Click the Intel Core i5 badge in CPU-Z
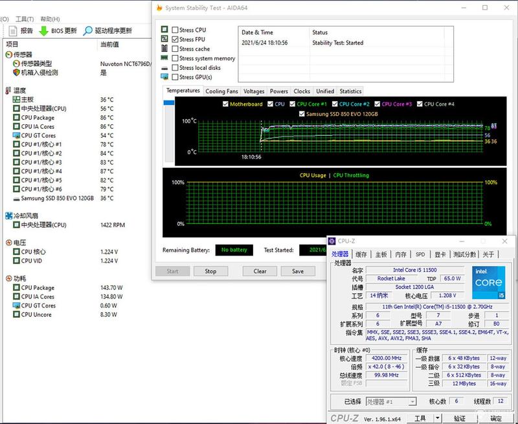The height and width of the screenshot is (424, 518). [489, 282]
